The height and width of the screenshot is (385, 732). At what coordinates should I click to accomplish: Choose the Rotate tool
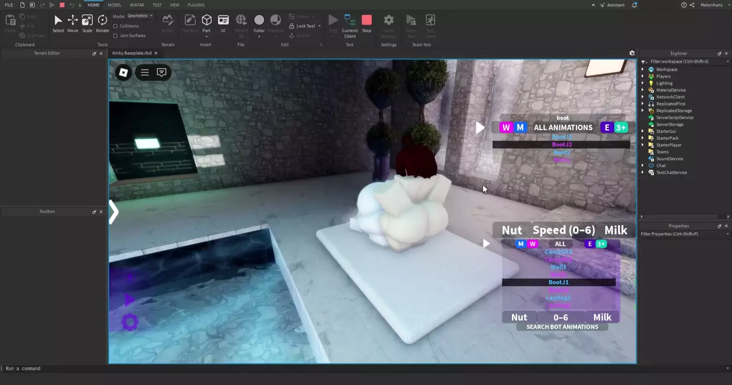pyautogui.click(x=102, y=23)
